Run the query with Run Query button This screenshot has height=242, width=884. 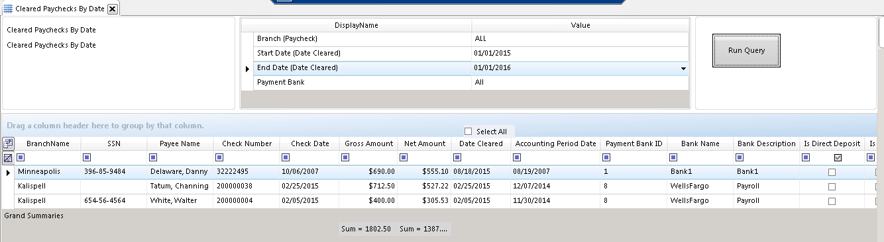click(746, 50)
